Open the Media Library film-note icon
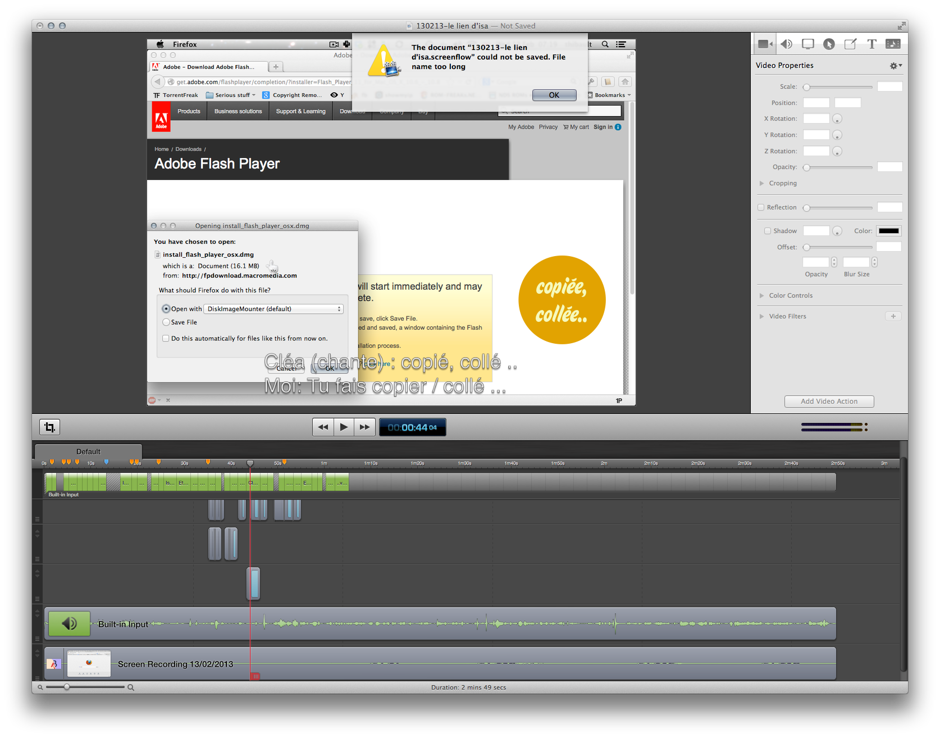940x738 pixels. coord(893,44)
